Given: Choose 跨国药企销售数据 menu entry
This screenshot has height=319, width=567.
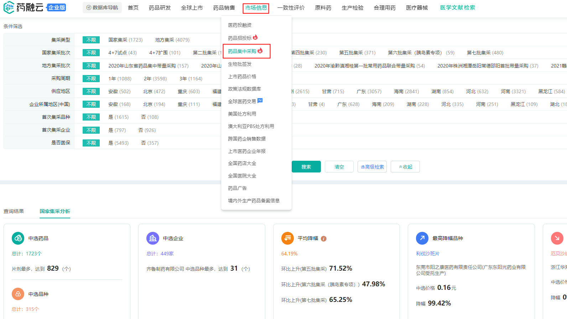Looking at the screenshot, I should [x=247, y=139].
